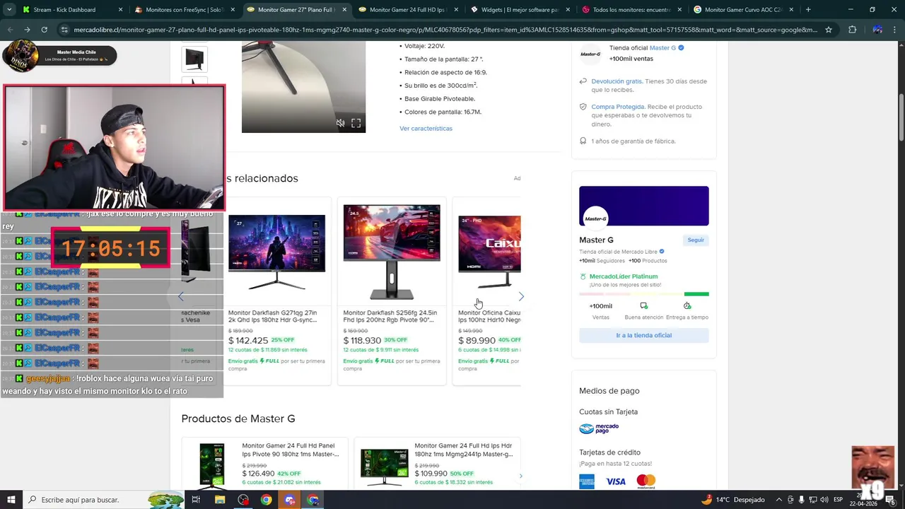Screen dimensions: 905x509
Task: Open Monitor Gamer 24 Hdr Mgmg2441p listing
Action: (x=464, y=450)
